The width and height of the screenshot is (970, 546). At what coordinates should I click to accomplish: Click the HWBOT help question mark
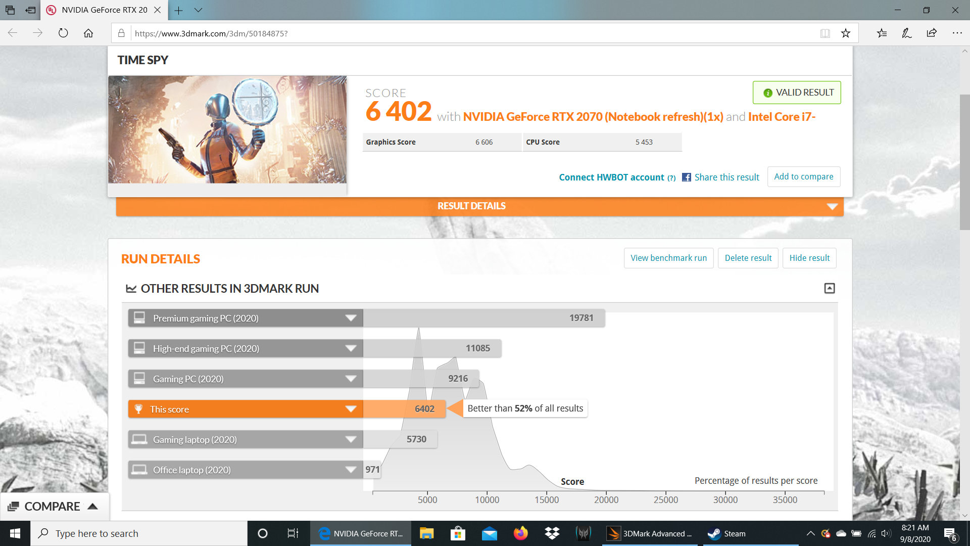[671, 178]
